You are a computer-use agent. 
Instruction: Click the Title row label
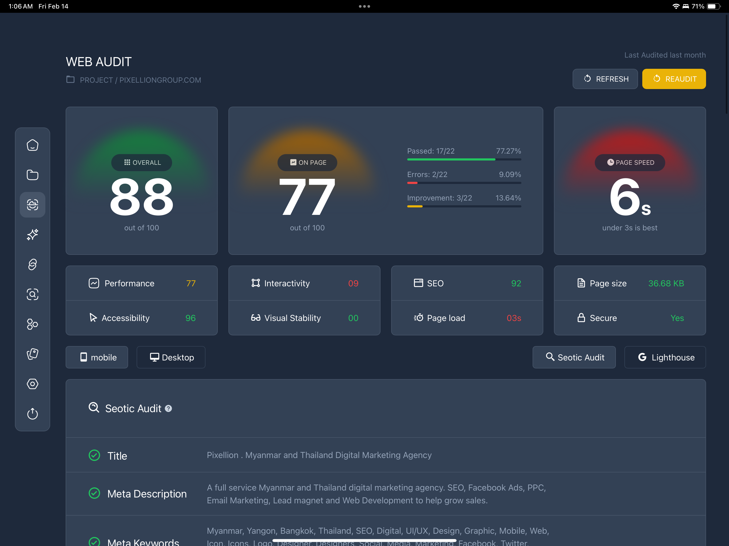117,456
